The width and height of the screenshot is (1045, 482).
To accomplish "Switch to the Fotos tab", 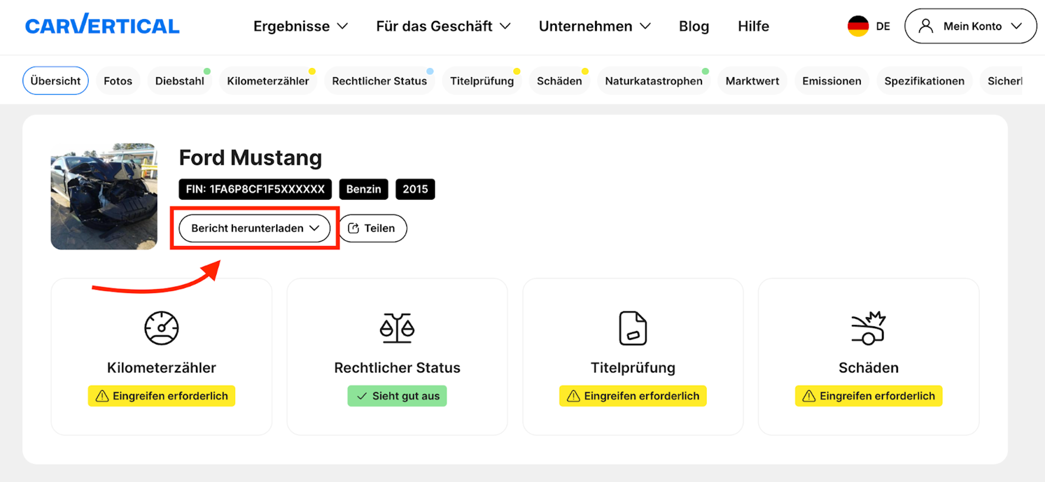I will coord(118,81).
